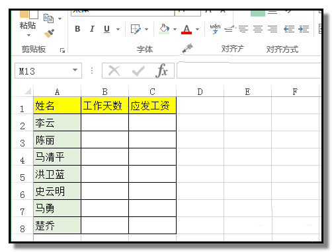Select column F header
This screenshot has height=252, width=332.
(x=295, y=92)
